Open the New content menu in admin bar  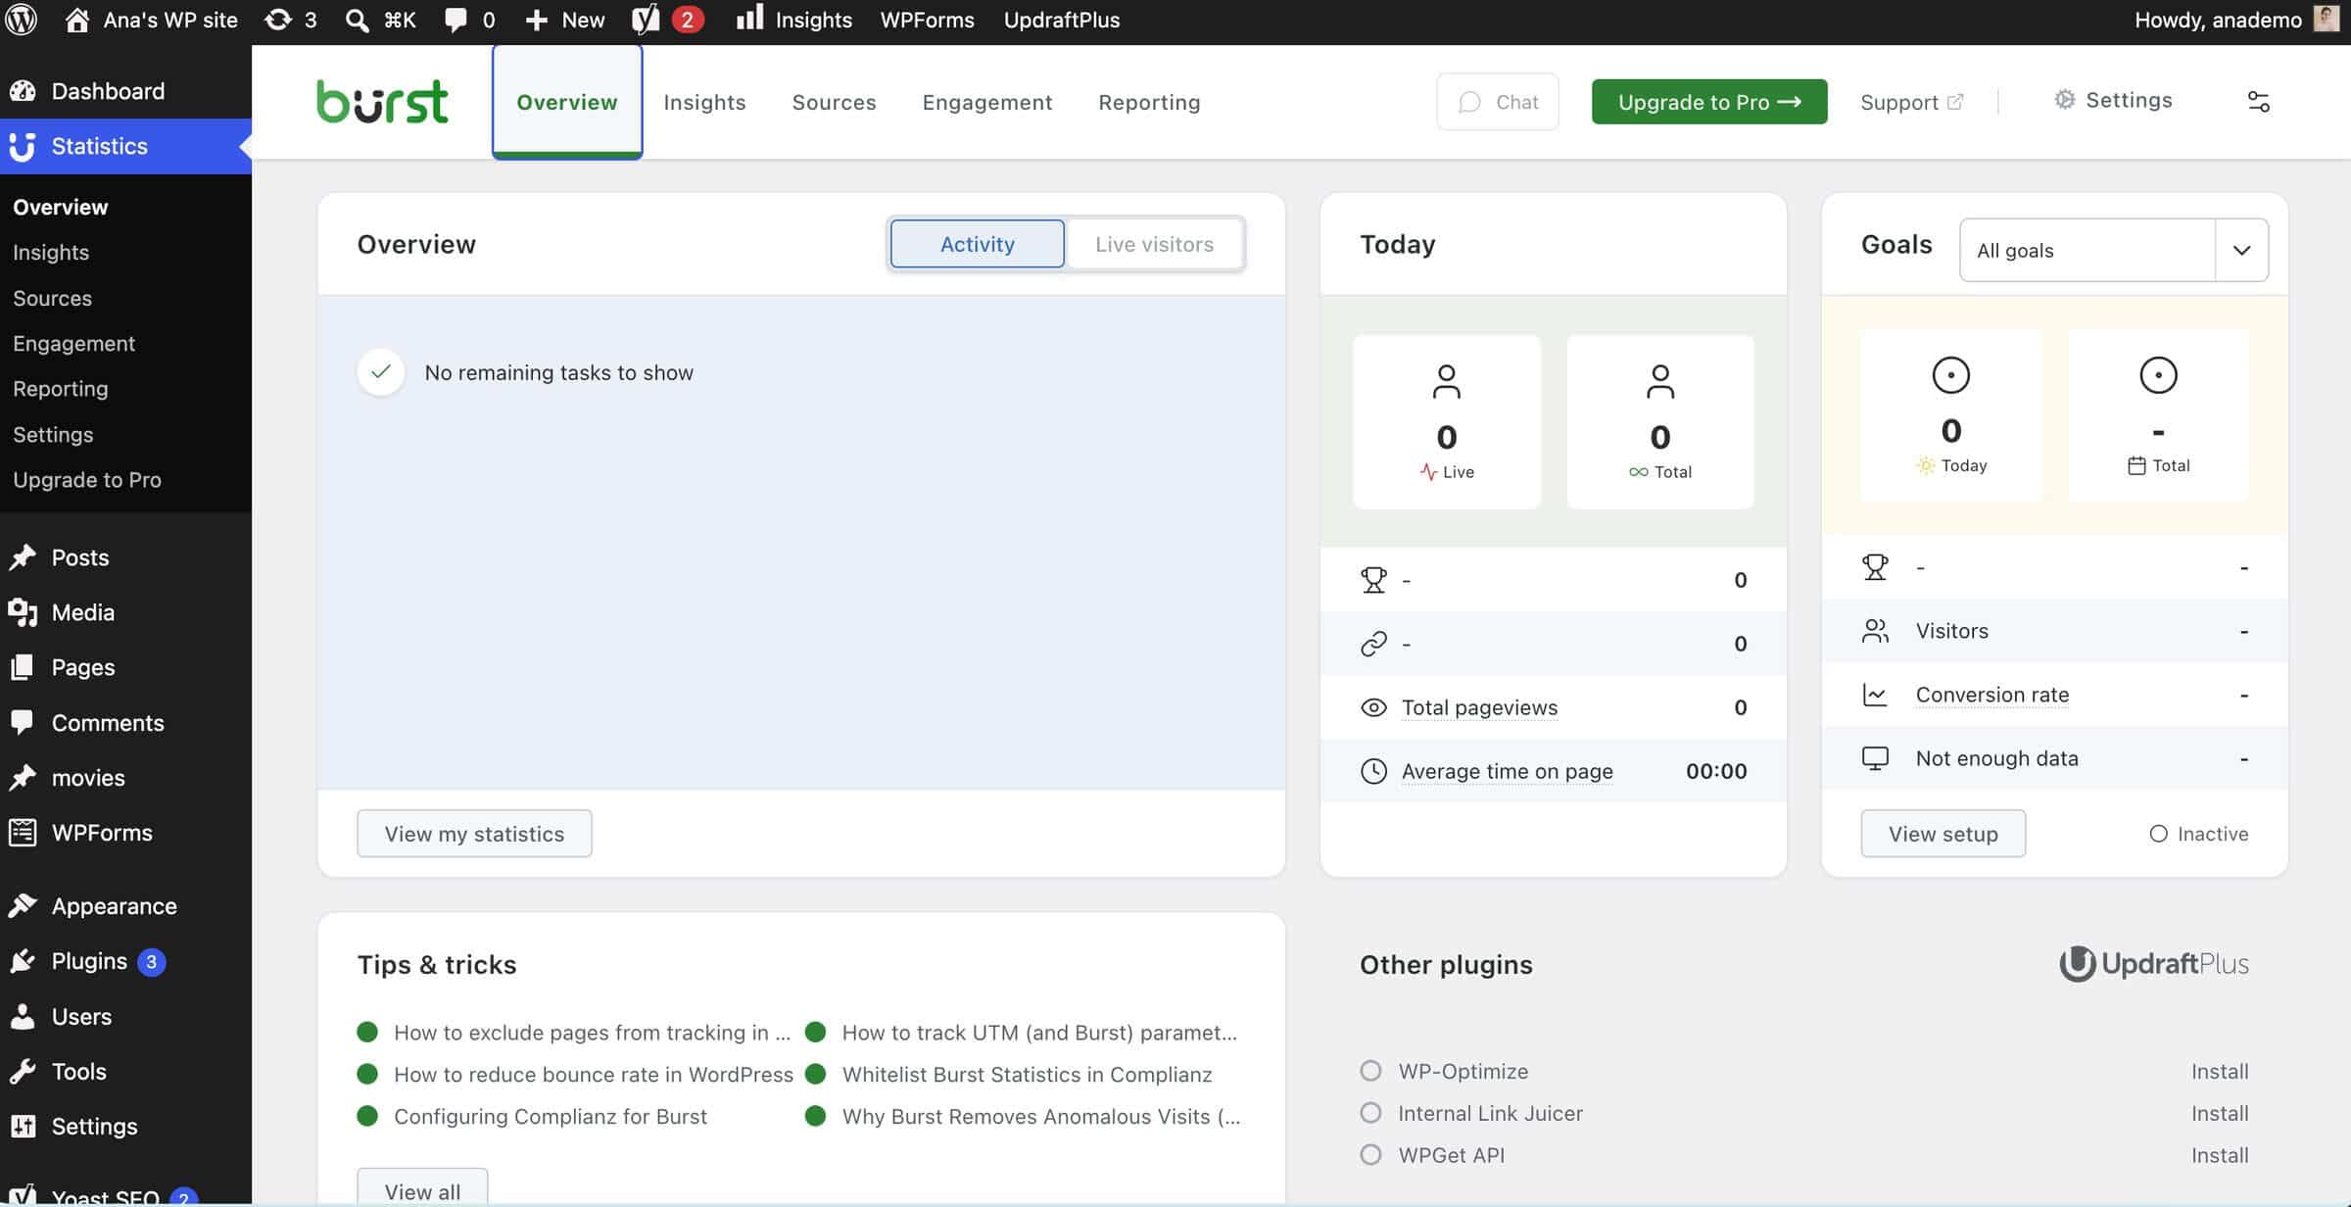coord(565,20)
